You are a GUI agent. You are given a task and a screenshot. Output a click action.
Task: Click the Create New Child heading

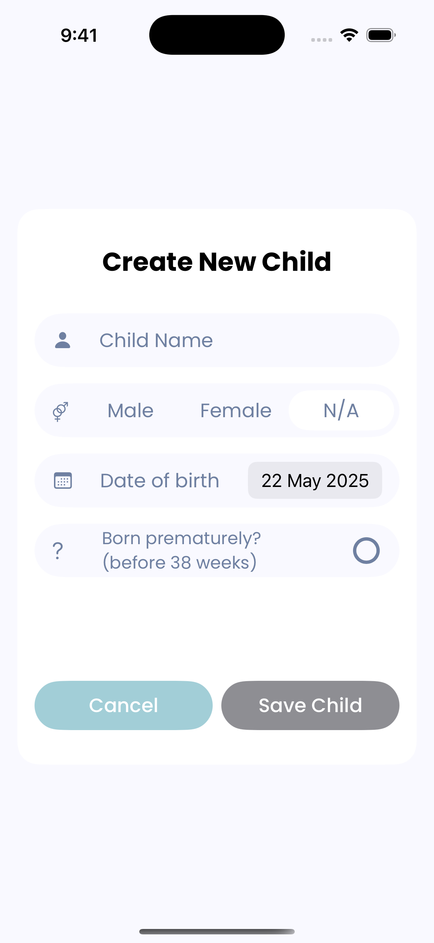tap(217, 261)
